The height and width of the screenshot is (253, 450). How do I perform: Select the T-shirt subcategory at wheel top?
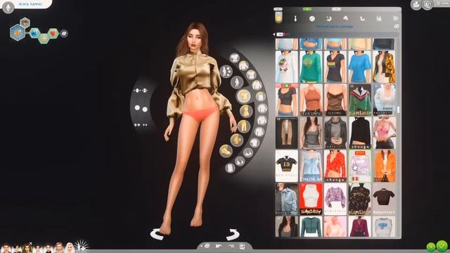tap(235, 58)
